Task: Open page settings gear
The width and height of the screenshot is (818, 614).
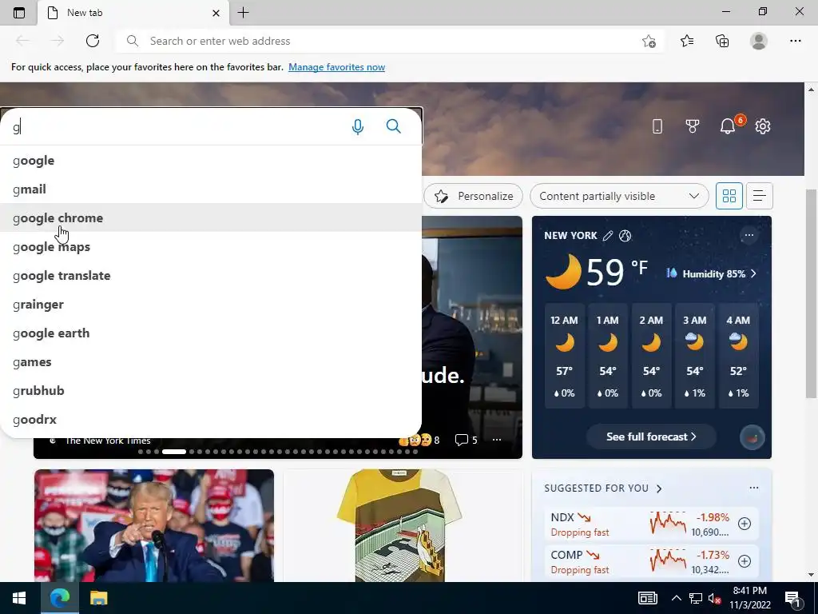Action: [763, 126]
